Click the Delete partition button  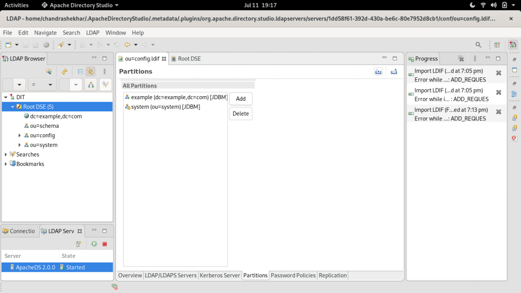tap(241, 113)
